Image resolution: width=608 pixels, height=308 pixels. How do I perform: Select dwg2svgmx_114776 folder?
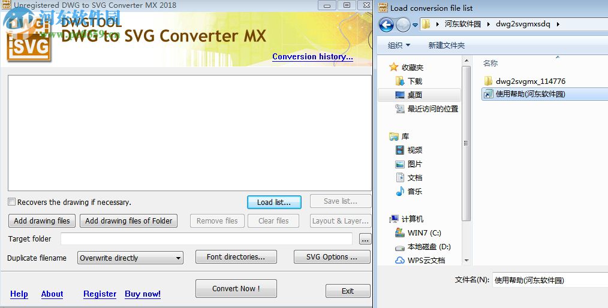coord(531,81)
